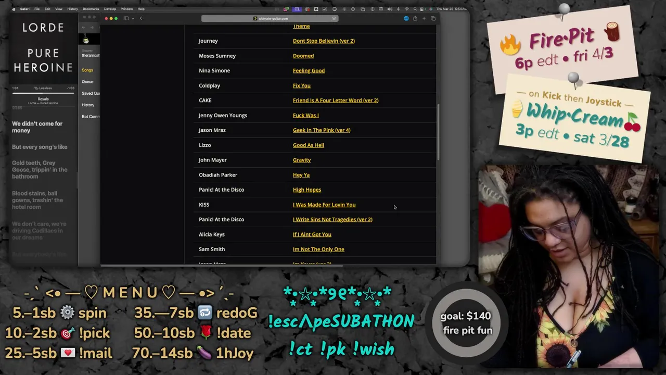Viewport: 666px width, 375px height.
Task: Open the Hey Ya link
Action: pos(301,175)
